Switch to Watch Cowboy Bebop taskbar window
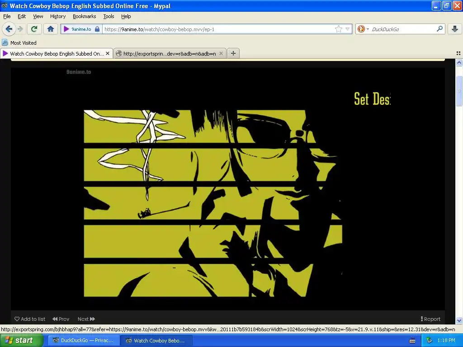 point(156,341)
